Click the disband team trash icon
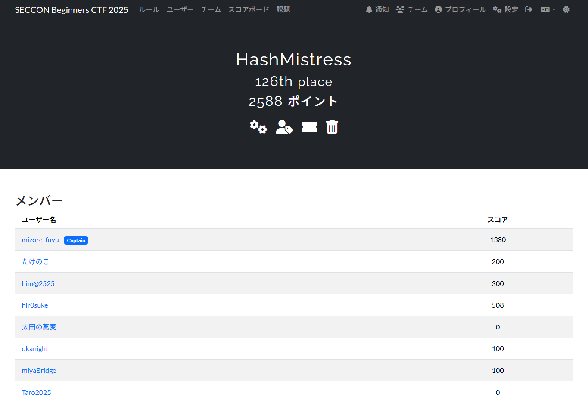 click(x=332, y=127)
